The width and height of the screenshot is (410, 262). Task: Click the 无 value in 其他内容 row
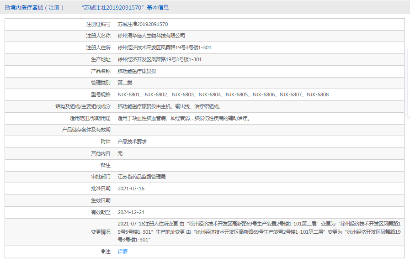[120, 153]
